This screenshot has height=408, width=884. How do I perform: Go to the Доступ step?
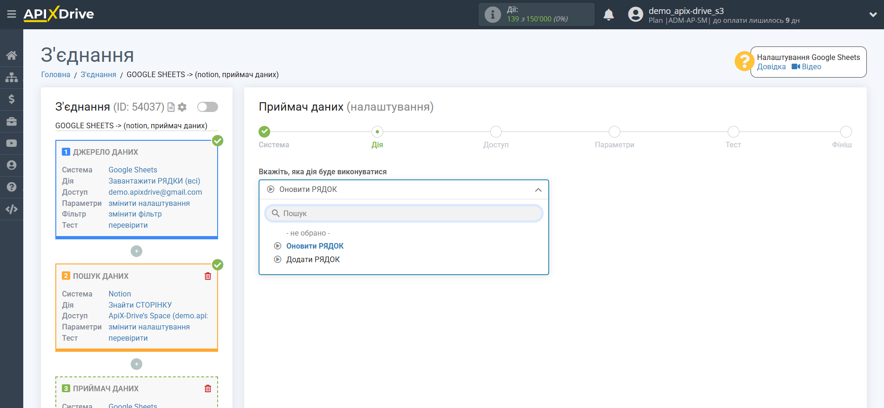pos(496,132)
